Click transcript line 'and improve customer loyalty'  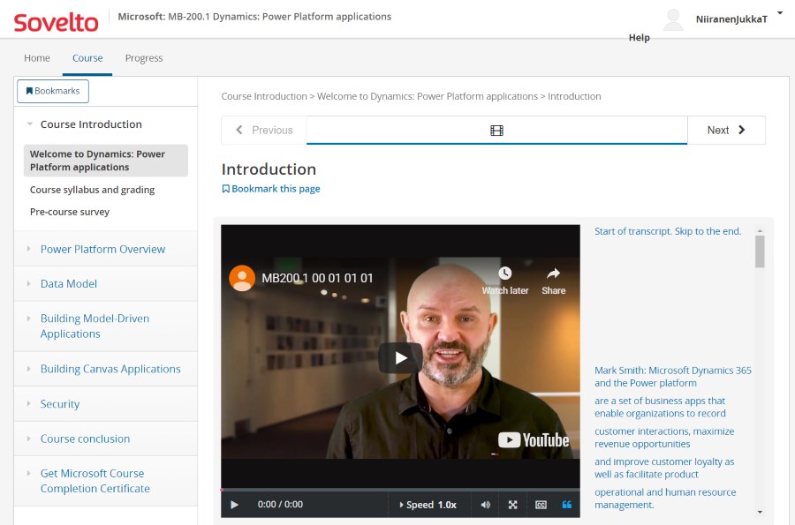(664, 468)
